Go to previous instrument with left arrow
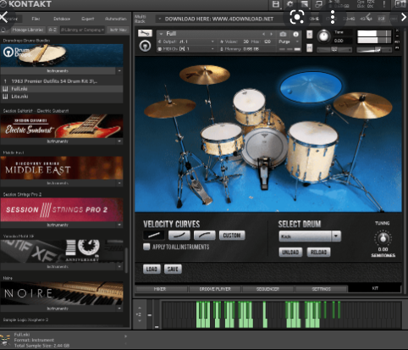The width and height of the screenshot is (408, 350). click(264, 34)
